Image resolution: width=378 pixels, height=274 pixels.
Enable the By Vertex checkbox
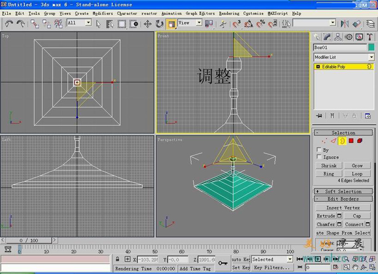319,150
